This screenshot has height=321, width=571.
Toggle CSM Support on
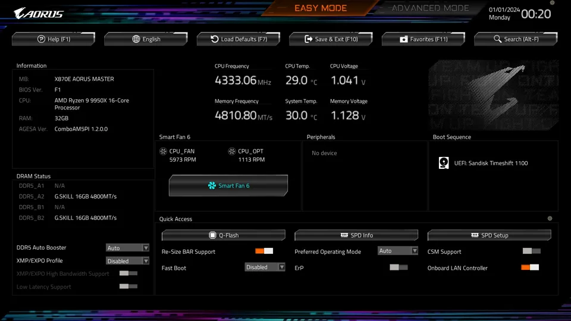coord(532,251)
